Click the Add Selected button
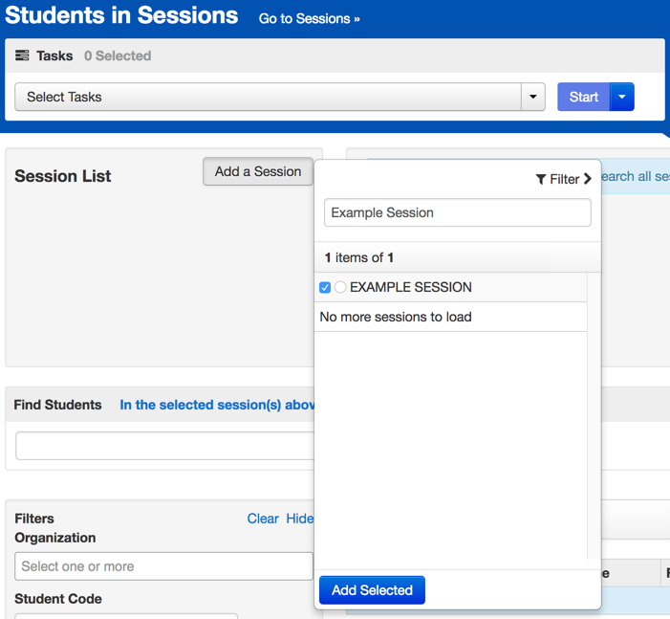 coord(372,590)
